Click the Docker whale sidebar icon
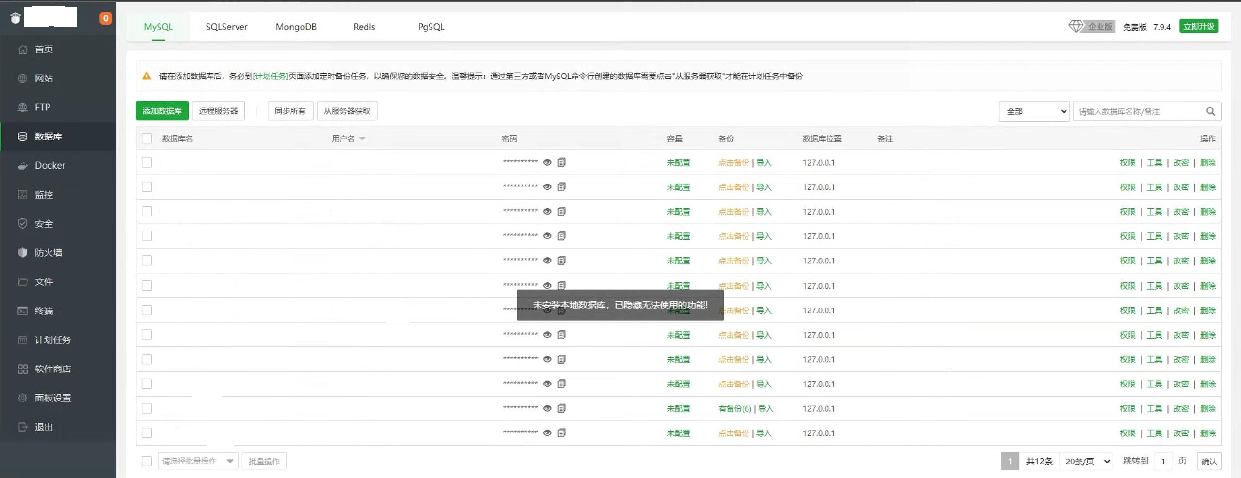Viewport: 1241px width, 478px height. point(23,166)
